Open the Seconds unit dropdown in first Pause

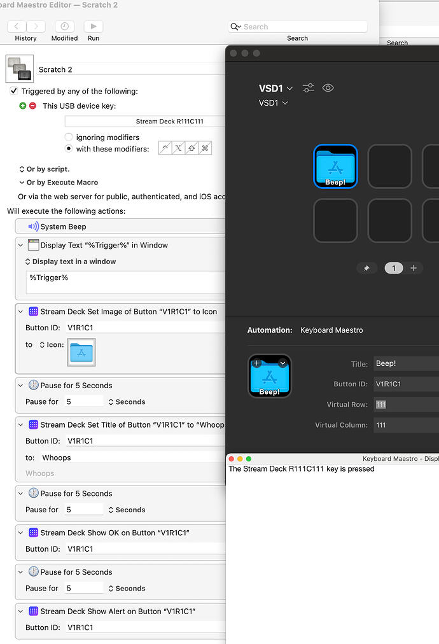coord(126,402)
